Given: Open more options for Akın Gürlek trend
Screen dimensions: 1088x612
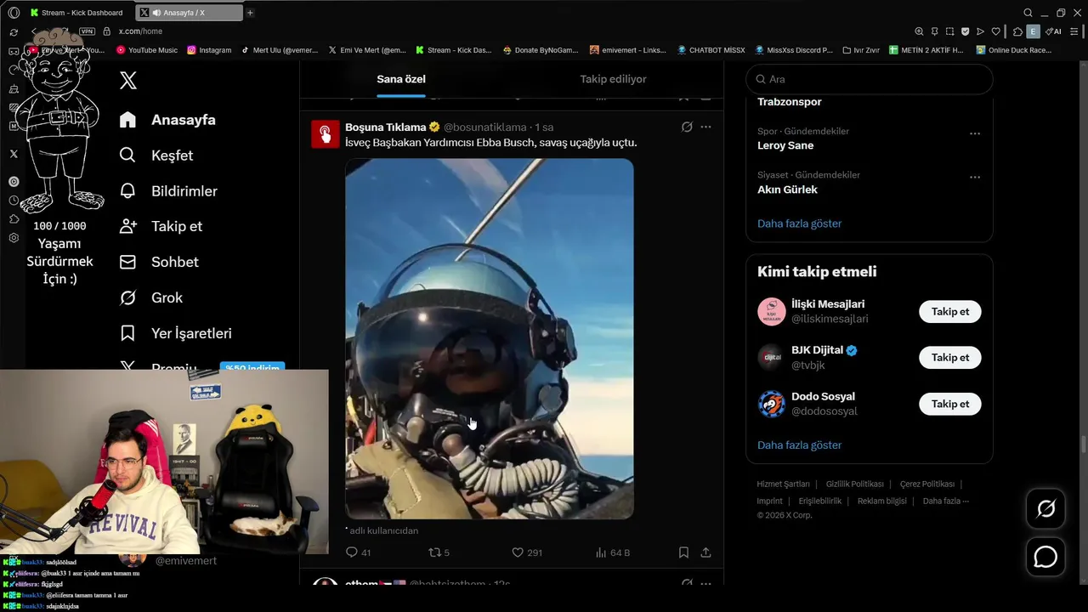Looking at the screenshot, I should coord(975,178).
